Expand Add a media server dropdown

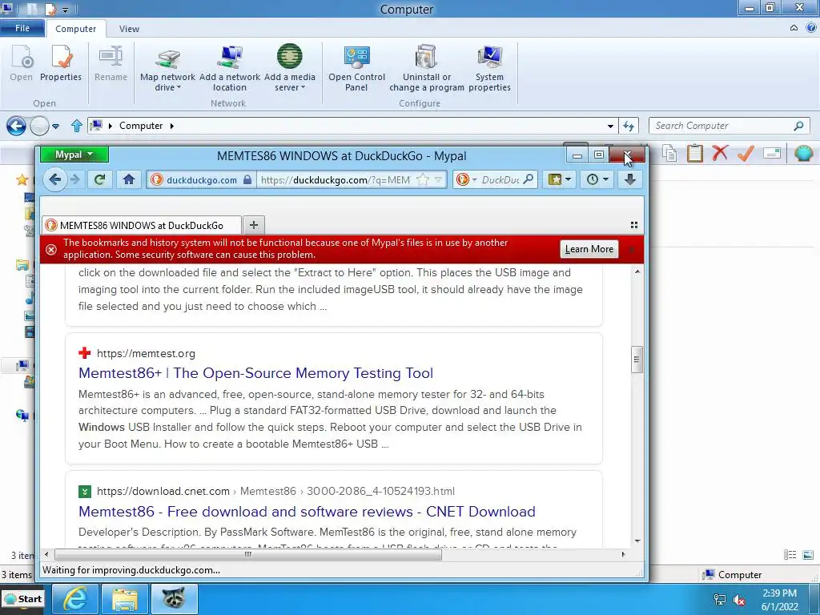(x=303, y=88)
